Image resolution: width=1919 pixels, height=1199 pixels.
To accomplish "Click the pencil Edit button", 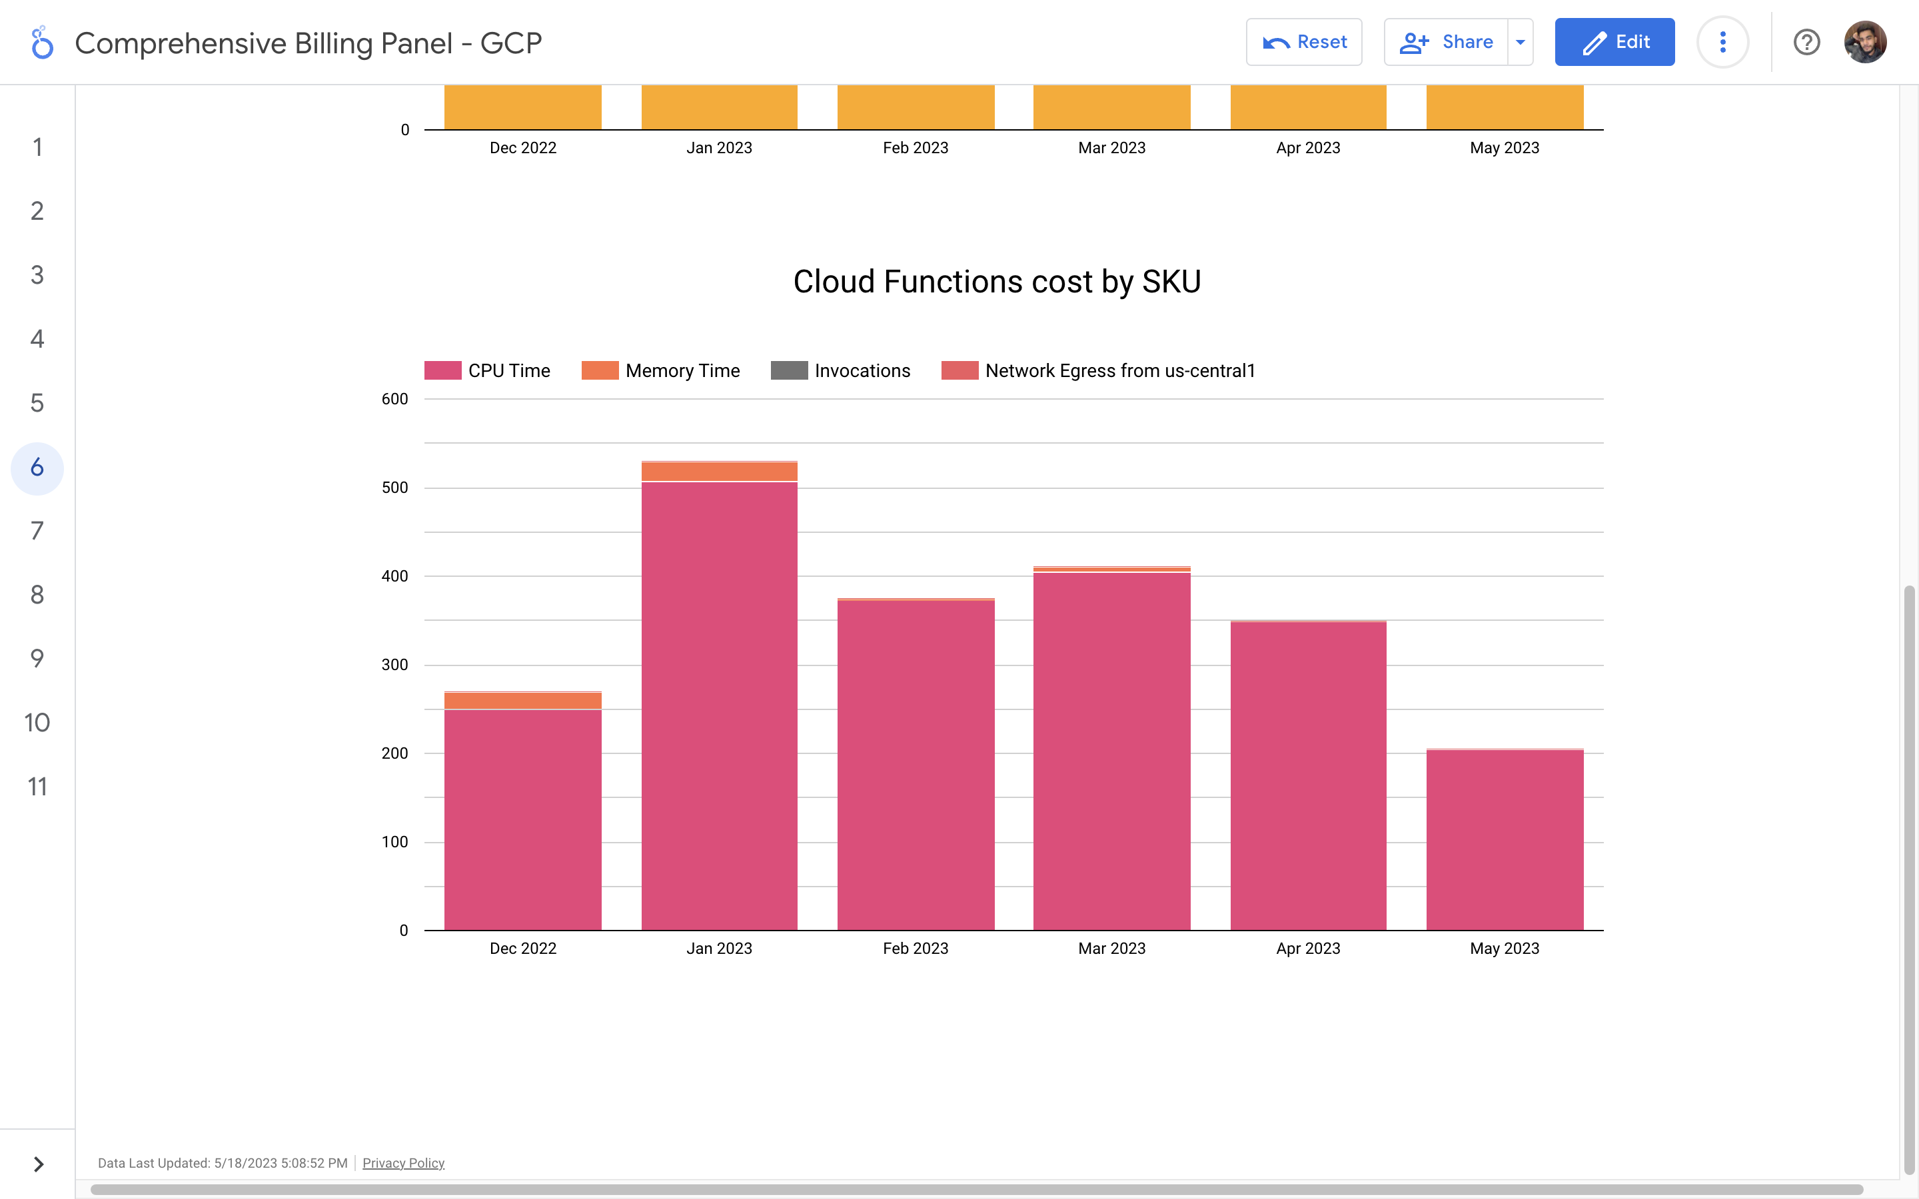I will point(1614,42).
